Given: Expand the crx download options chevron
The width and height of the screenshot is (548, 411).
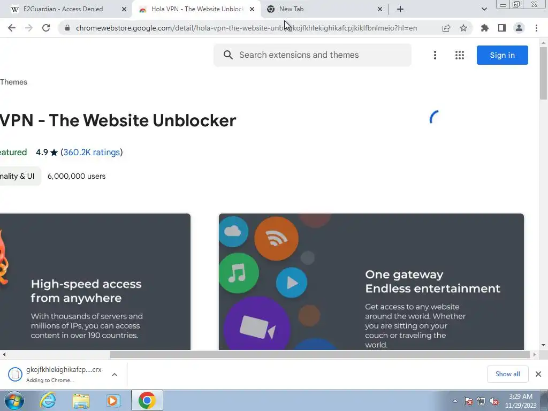Looking at the screenshot, I should click(x=115, y=374).
